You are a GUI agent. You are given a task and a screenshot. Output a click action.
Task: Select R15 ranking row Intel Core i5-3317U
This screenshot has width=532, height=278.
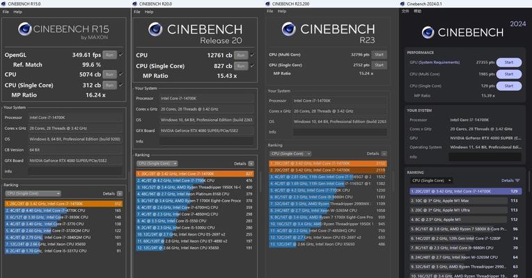pos(63,251)
